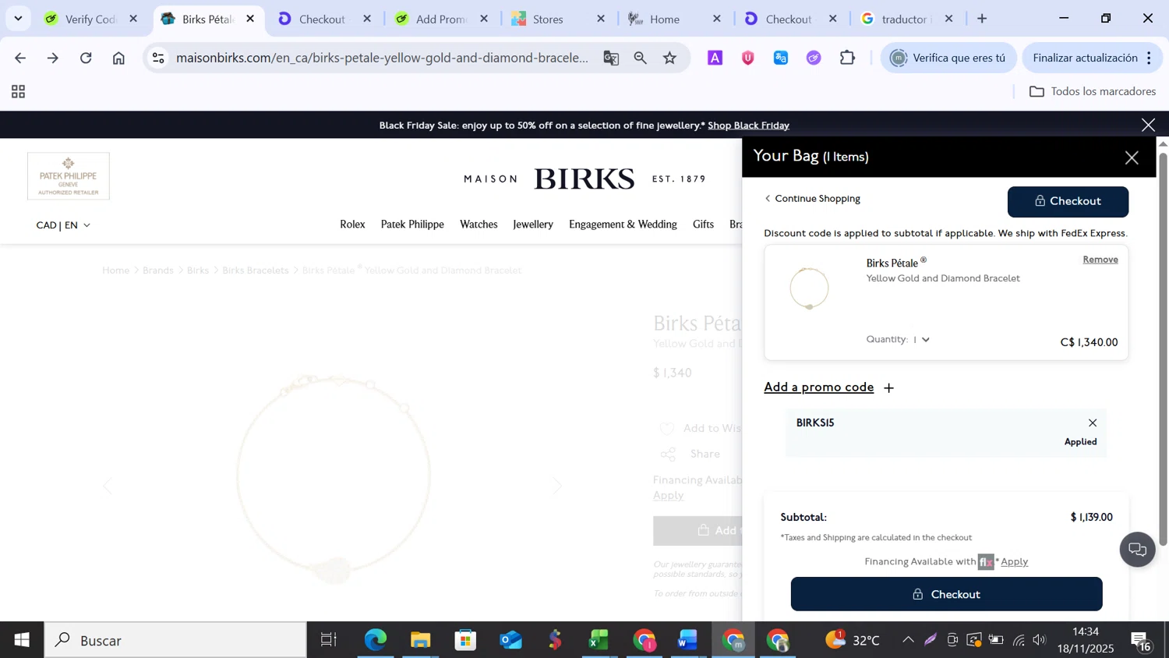Image resolution: width=1169 pixels, height=658 pixels.
Task: Open the Todos los marcadores folder
Action: tap(1093, 92)
